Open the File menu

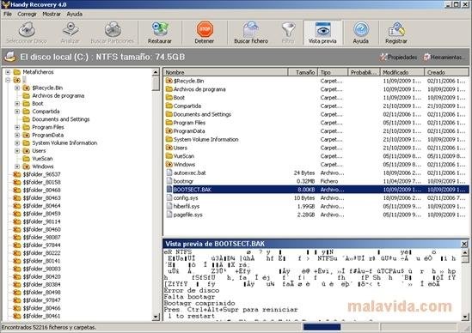coord(8,14)
